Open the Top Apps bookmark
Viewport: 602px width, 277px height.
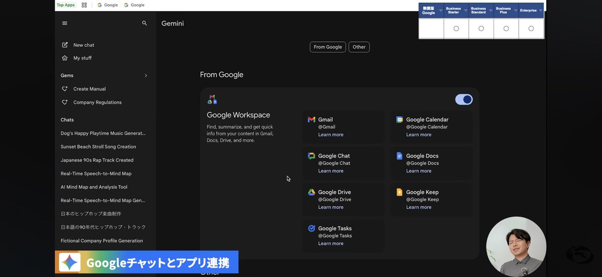66,5
